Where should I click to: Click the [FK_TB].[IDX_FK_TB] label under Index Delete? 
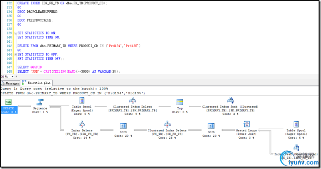pos(82,134)
